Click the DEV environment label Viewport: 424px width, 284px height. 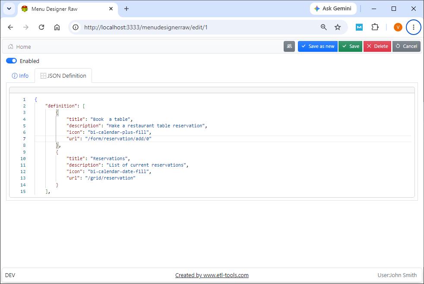(x=10, y=275)
